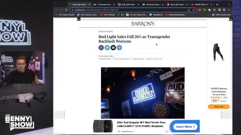This screenshot has height=135, width=241.
Task: Open the Extensions puzzle piece menu
Action: [x=209, y=10]
